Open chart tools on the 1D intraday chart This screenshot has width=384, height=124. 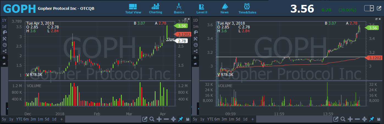(x=196, y=39)
